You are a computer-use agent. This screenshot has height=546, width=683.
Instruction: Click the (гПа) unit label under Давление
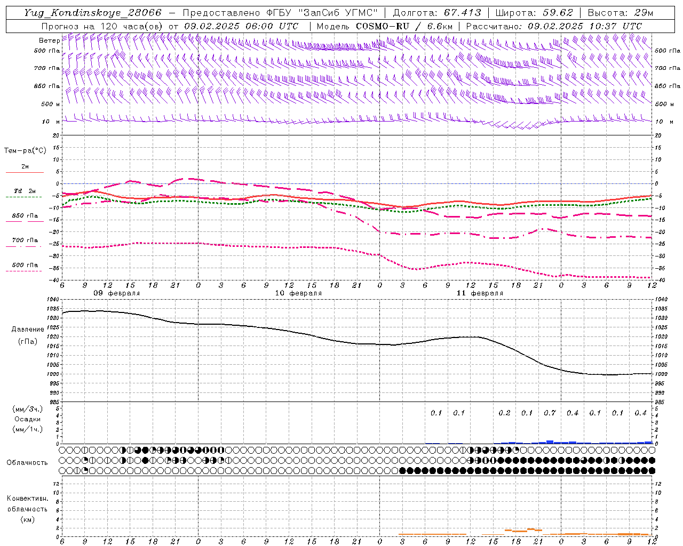pos(28,341)
